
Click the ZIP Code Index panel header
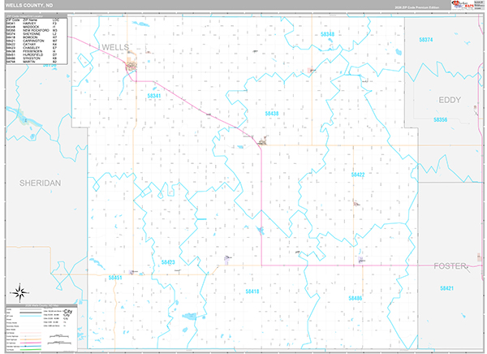point(37,16)
